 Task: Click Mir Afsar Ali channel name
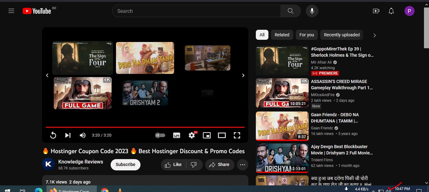pyautogui.click(x=321, y=62)
